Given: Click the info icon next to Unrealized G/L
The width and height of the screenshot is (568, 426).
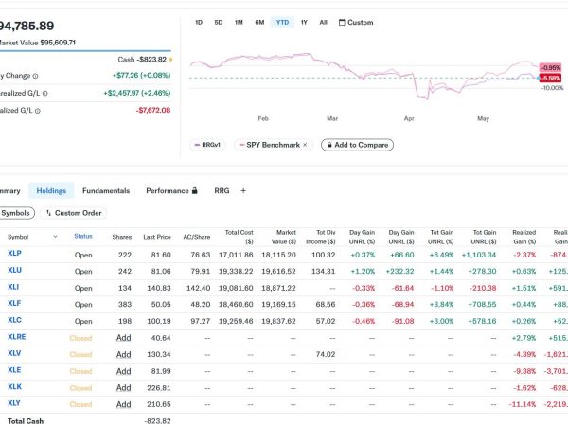Looking at the screenshot, I should pos(44,94).
